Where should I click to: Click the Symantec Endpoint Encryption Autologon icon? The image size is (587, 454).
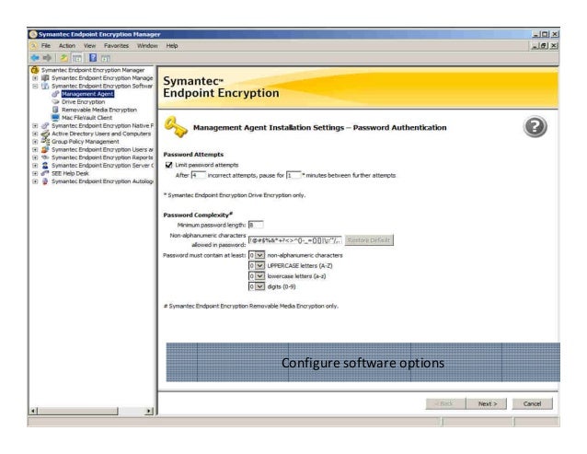click(45, 181)
